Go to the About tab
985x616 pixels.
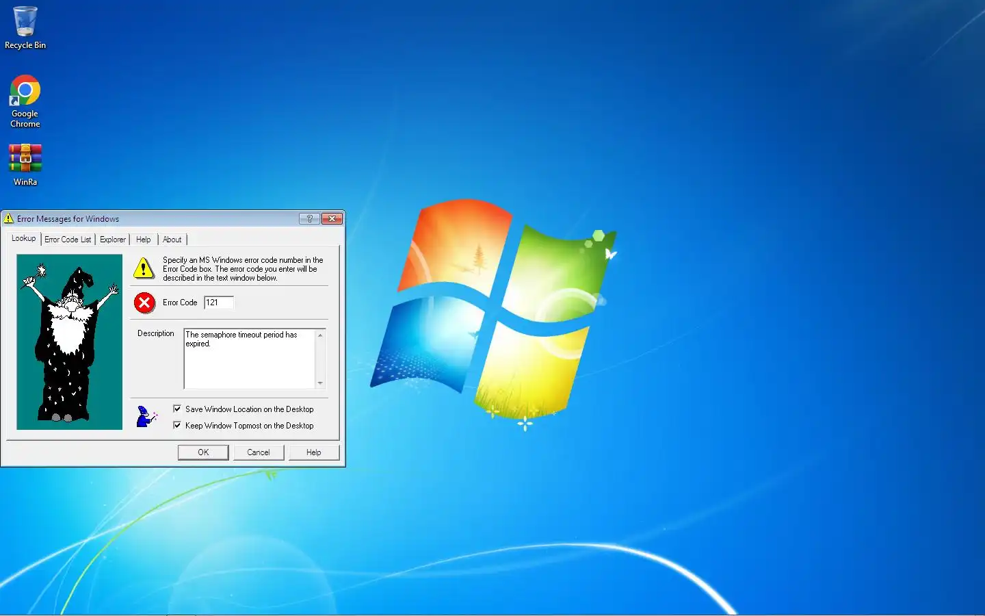[x=172, y=240]
